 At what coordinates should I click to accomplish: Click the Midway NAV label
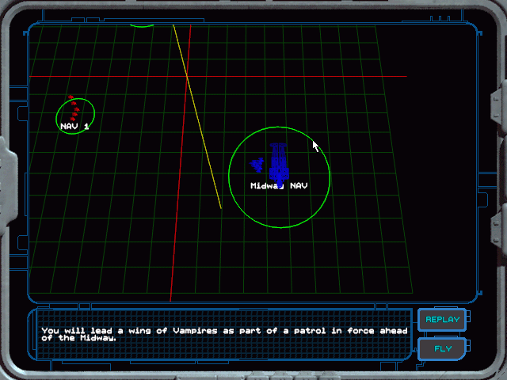279,186
